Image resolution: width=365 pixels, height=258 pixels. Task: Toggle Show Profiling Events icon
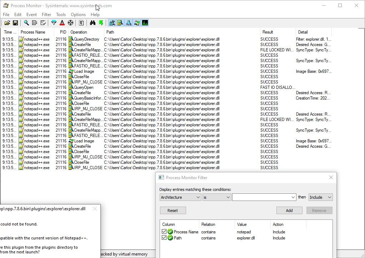(145, 23)
